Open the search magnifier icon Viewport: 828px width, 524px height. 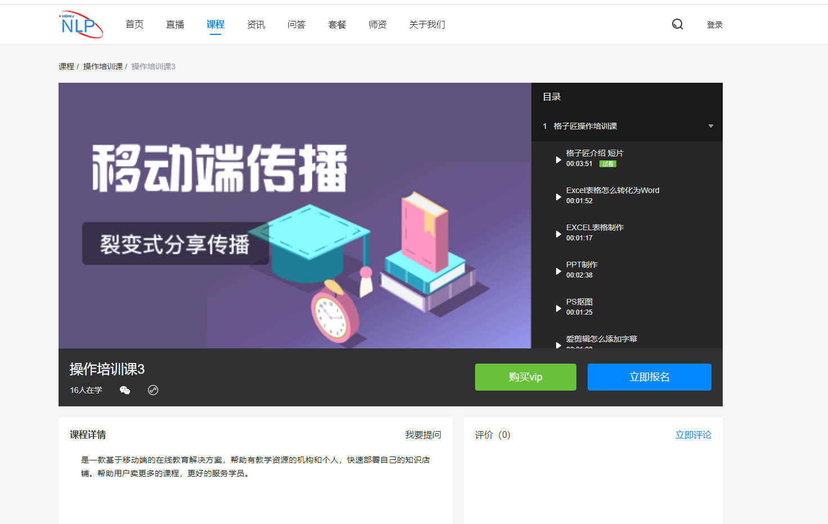[678, 24]
